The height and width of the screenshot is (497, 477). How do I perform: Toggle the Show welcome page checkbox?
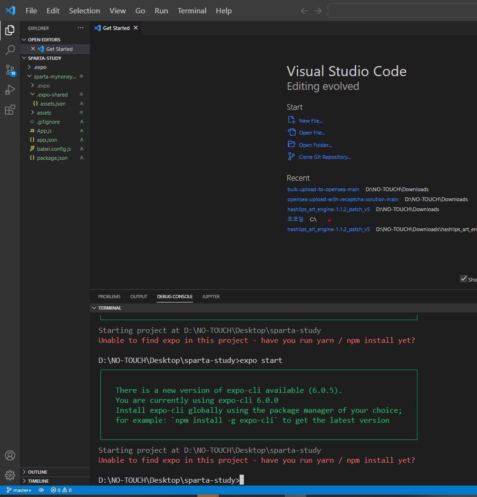(x=464, y=279)
